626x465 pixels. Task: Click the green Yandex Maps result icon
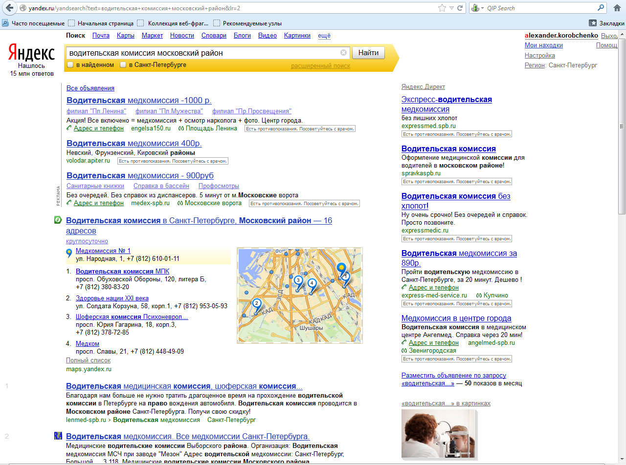[58, 221]
